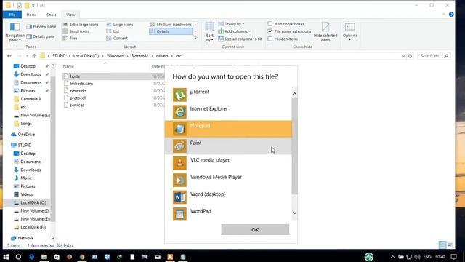The width and height of the screenshot is (465, 262).
Task: Open Camtasia 9 quick access folder
Action: (x=31, y=99)
